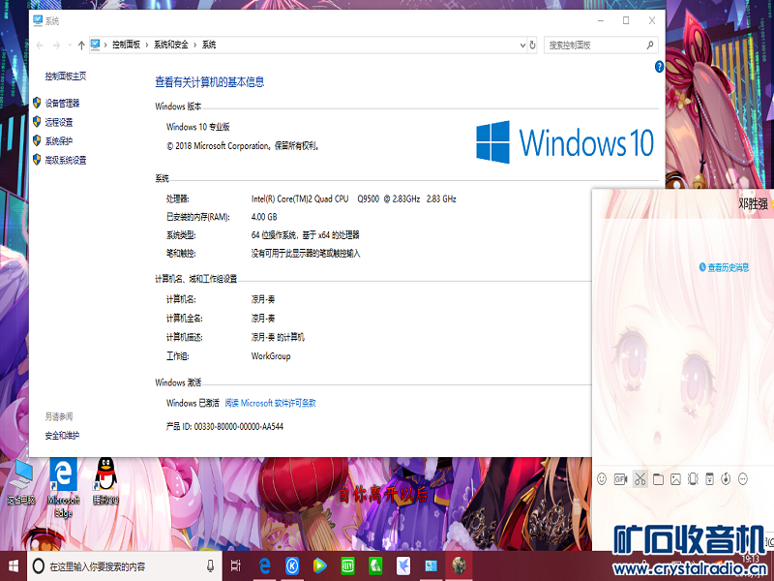
Task: Open the green tent-logo app on taskbar
Action: point(375,566)
